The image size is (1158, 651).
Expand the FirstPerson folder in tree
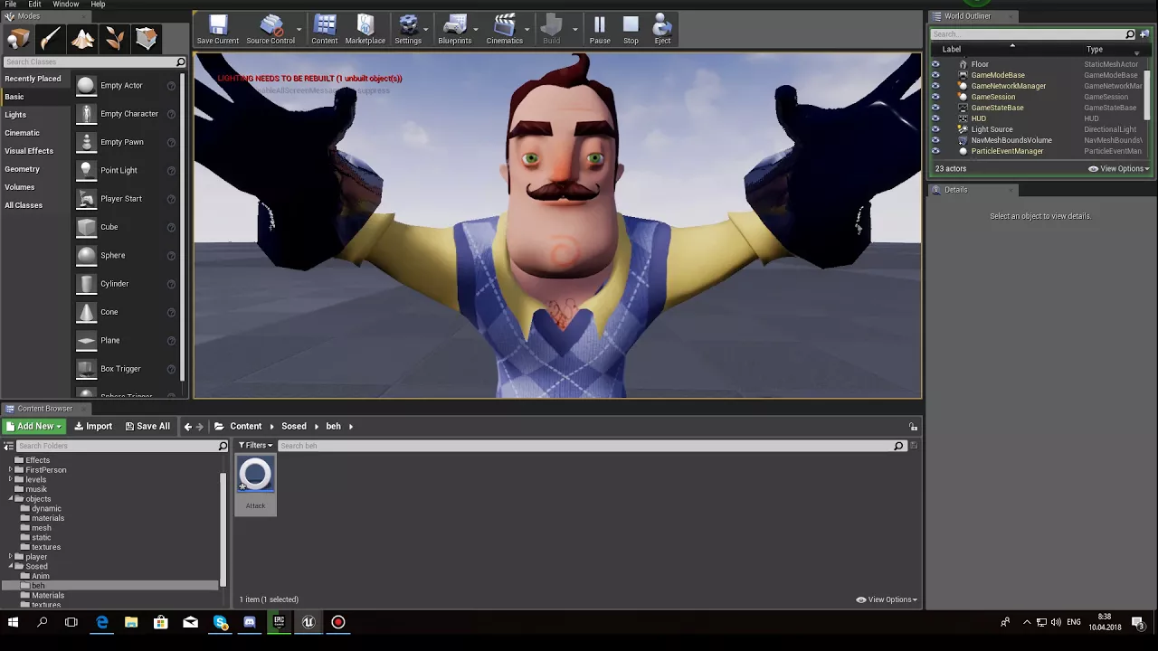tap(11, 470)
